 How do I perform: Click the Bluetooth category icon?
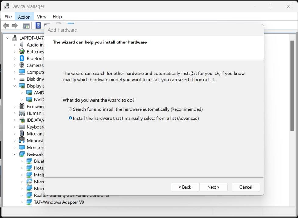pyautogui.click(x=22, y=58)
